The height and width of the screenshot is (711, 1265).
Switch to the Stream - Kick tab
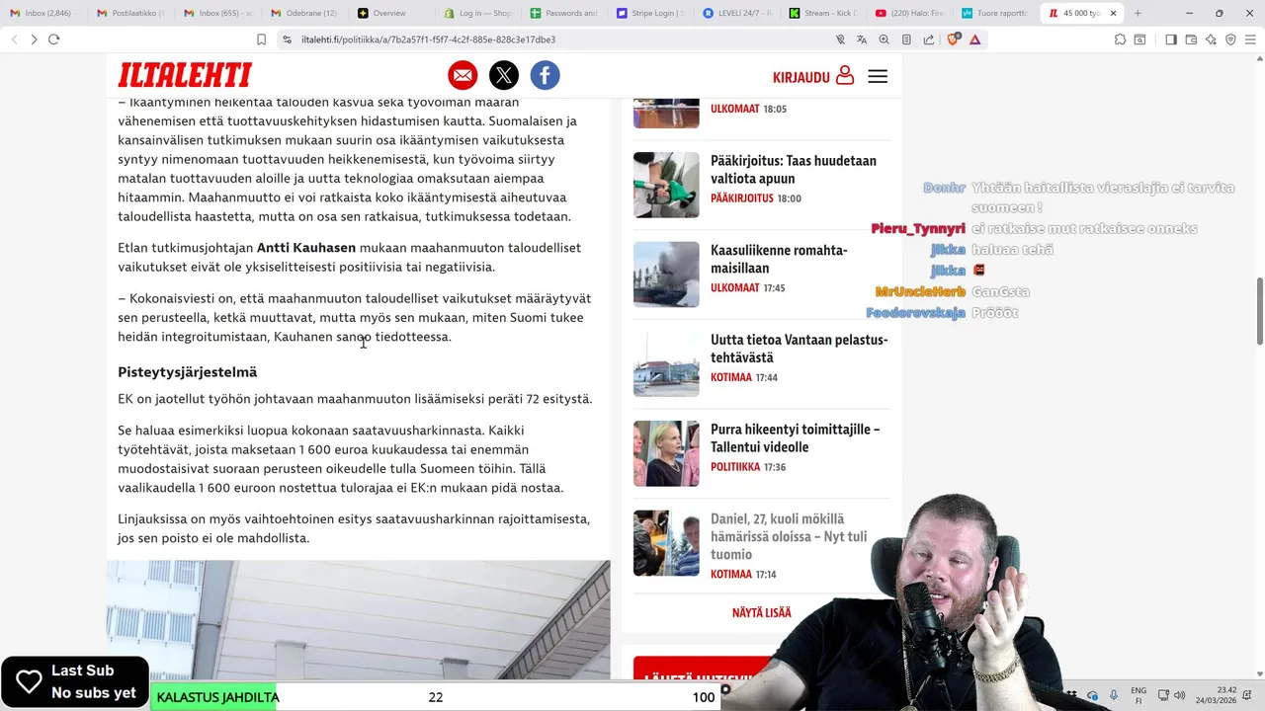(x=824, y=13)
